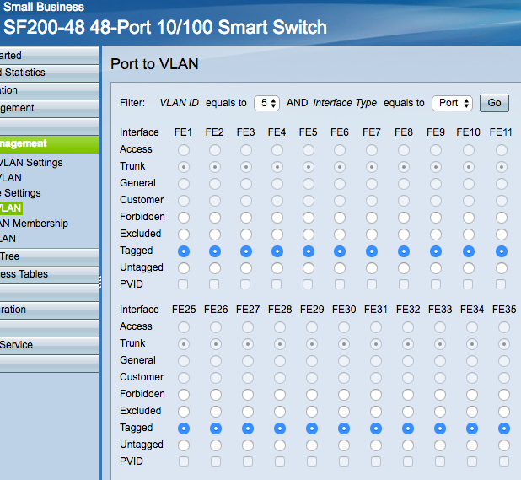Select Forbidden radio for FE5

click(x=309, y=218)
